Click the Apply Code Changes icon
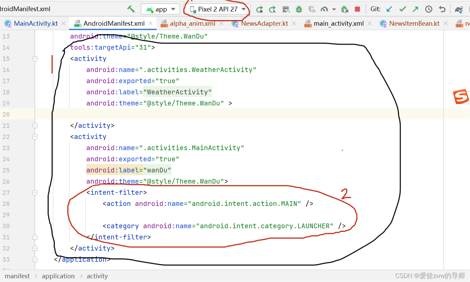Viewport: 470px width, 282px height. coord(272,9)
